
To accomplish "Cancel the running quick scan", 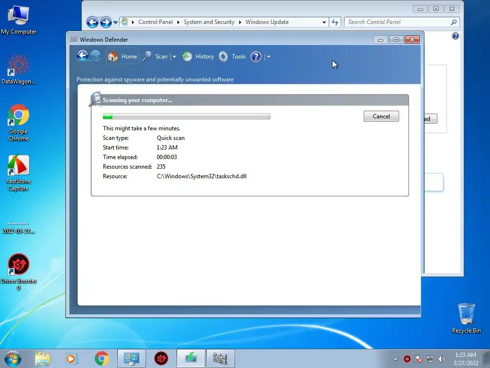I will (381, 116).
